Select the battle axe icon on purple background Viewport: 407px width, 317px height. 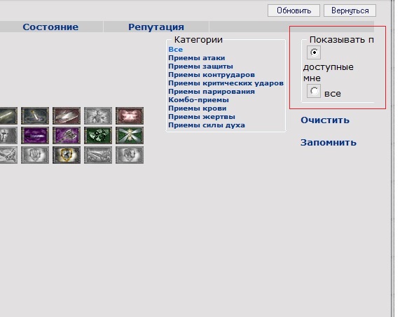67,135
